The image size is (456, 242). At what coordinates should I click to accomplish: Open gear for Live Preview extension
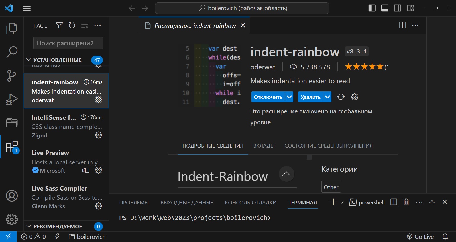(99, 170)
